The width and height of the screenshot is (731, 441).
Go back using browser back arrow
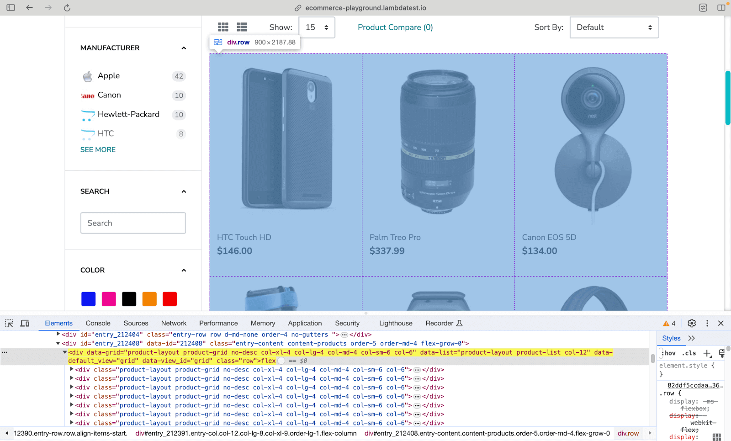pyautogui.click(x=30, y=8)
